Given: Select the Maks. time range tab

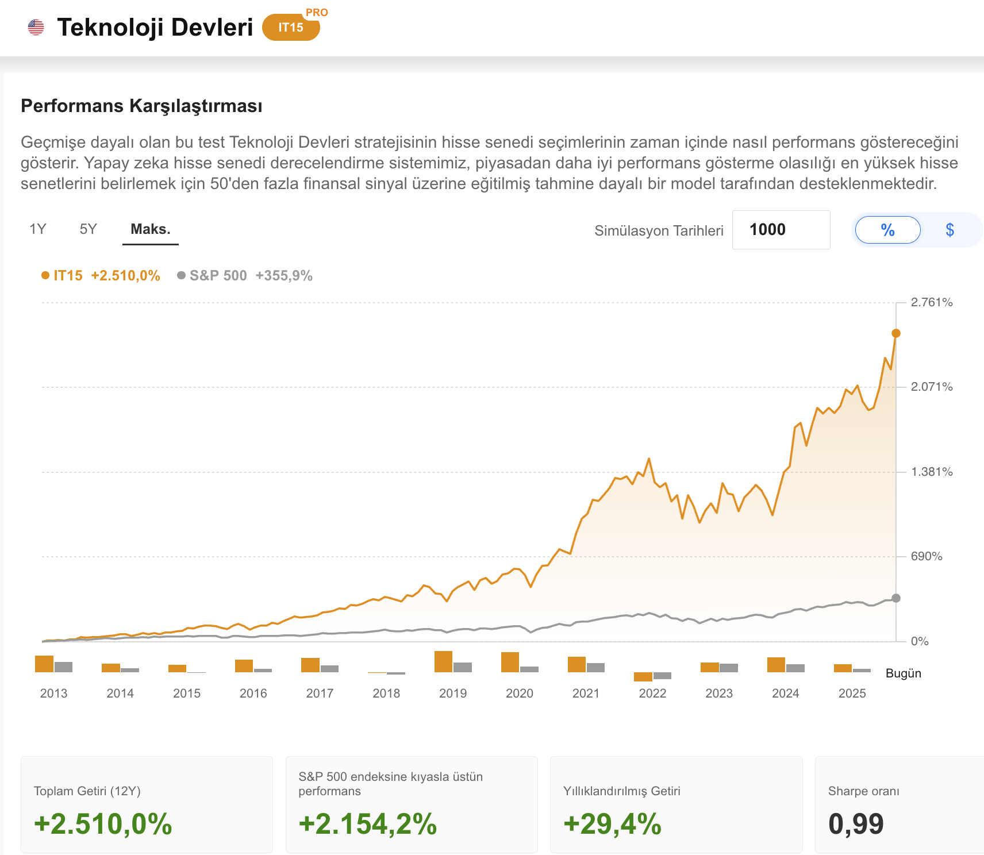Looking at the screenshot, I should (x=151, y=229).
